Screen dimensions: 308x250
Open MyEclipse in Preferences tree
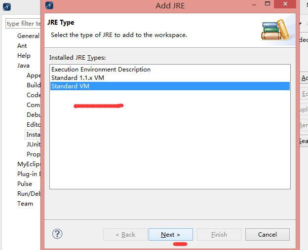[x=29, y=164]
